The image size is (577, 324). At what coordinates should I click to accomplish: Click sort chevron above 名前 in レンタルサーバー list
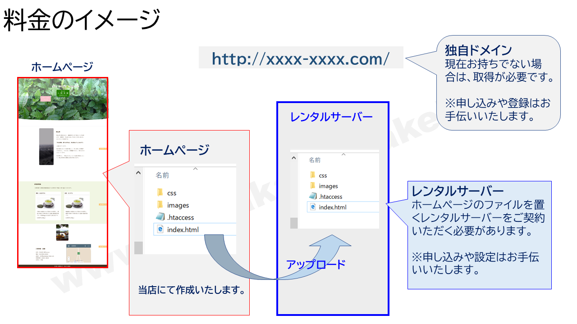[x=343, y=154]
